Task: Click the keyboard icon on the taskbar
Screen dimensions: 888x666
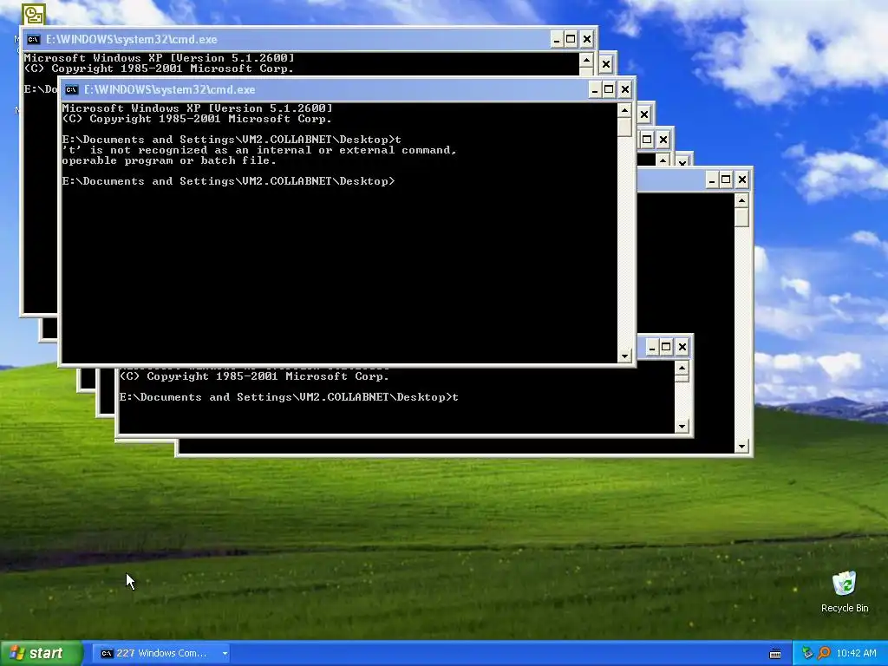Action: click(x=775, y=654)
